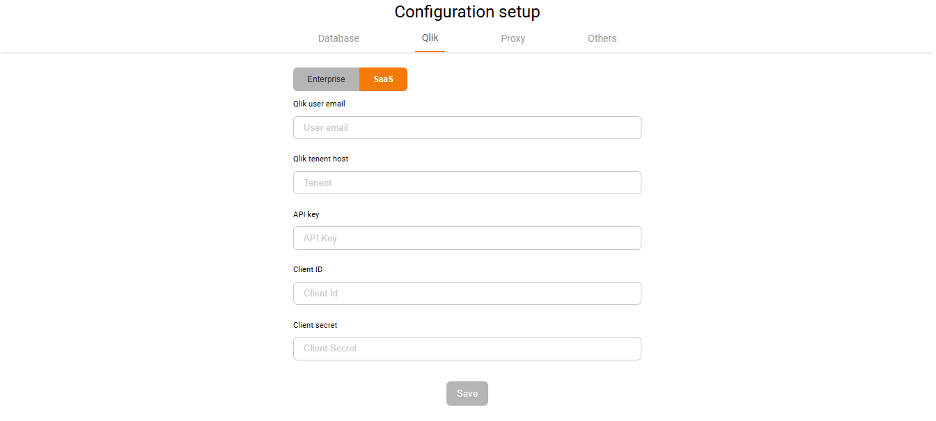The height and width of the screenshot is (421, 936).
Task: Focus the Client Id input box
Action: [467, 294]
